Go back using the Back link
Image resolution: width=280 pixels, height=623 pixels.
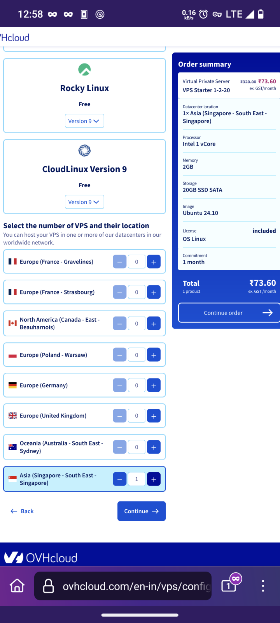(22, 511)
